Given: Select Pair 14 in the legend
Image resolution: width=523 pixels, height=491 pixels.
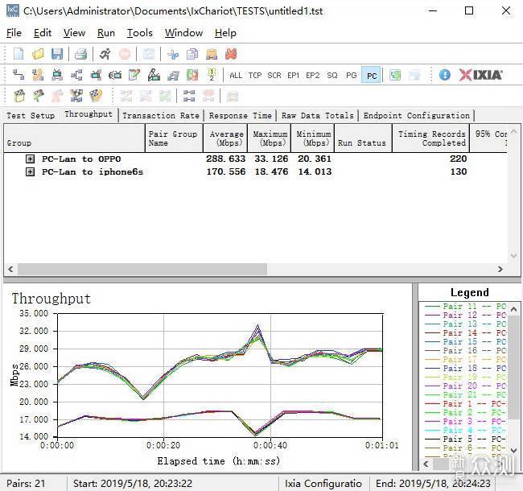Looking at the screenshot, I should coord(465,333).
